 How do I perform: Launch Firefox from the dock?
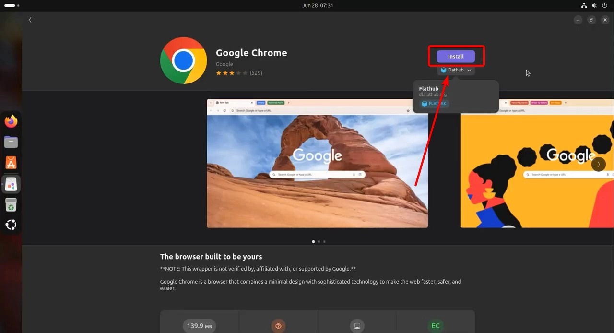[11, 121]
